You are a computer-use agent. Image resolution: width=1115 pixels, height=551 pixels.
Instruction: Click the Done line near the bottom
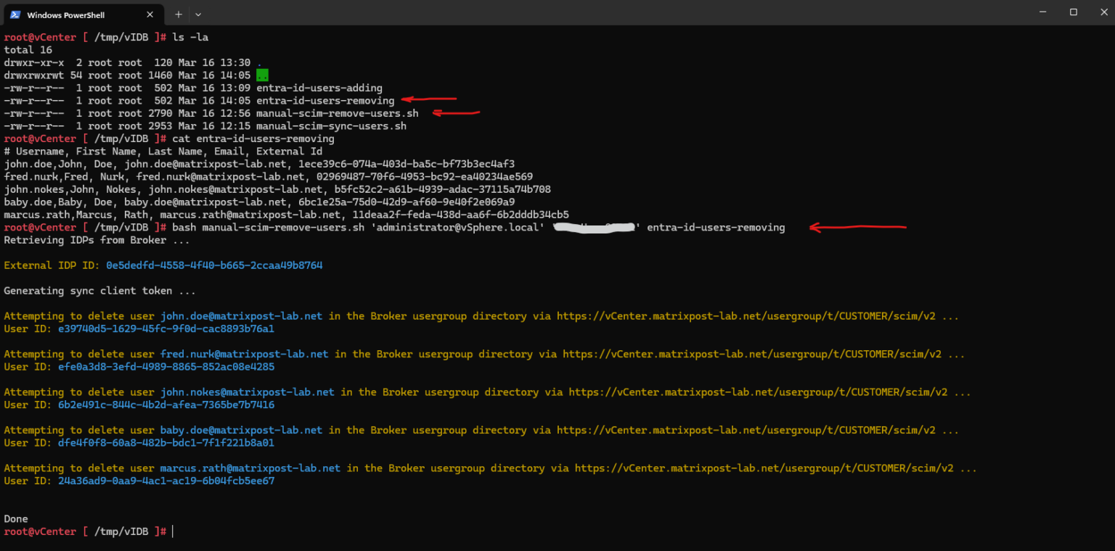[15, 518]
